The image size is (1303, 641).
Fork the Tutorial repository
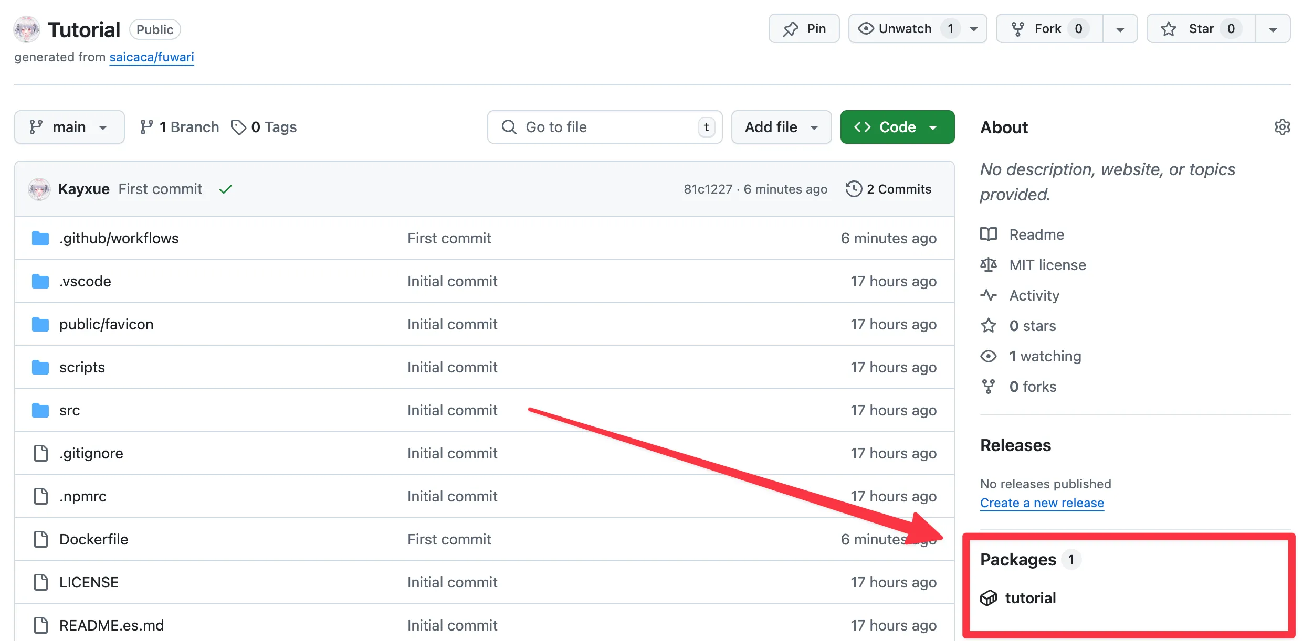click(1049, 28)
